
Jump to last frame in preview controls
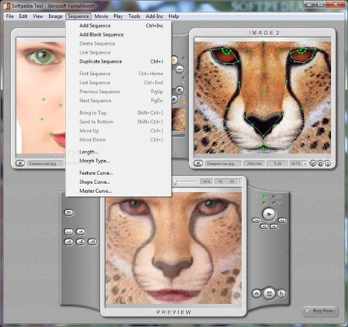(x=282, y=220)
